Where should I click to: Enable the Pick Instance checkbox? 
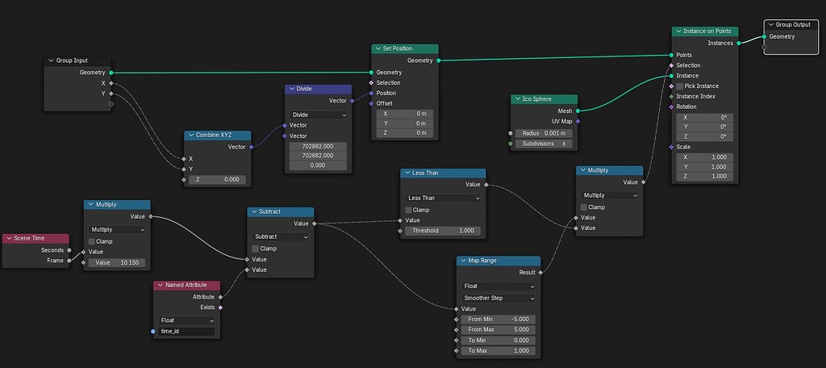pyautogui.click(x=680, y=86)
